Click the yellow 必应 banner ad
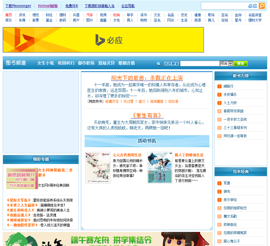Screen dimensions: 270x246 (x=103, y=40)
